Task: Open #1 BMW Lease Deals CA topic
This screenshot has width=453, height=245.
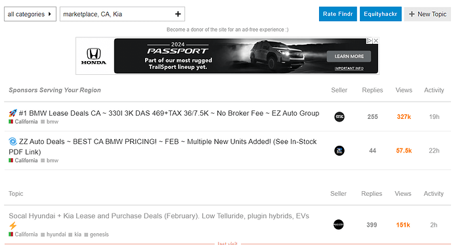Action: [169, 113]
